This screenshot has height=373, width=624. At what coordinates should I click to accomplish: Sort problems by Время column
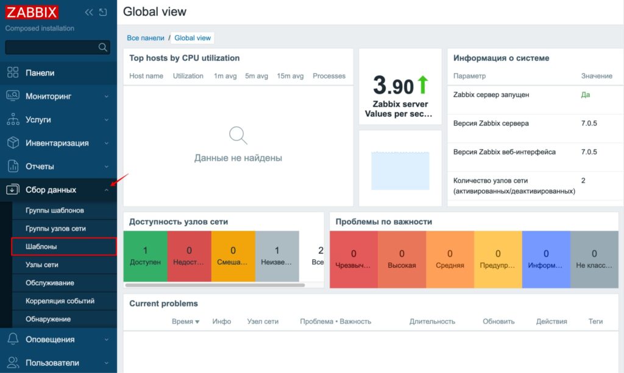click(185, 321)
